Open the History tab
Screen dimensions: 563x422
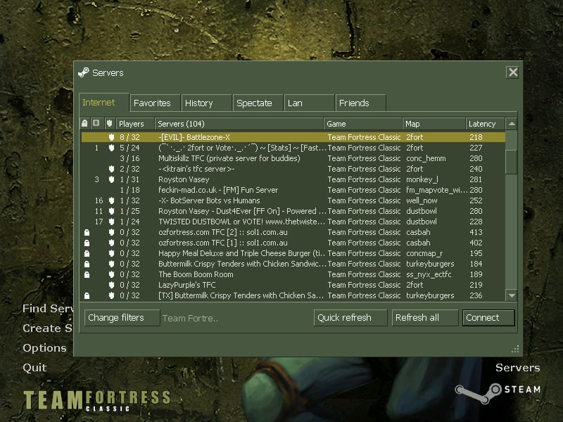click(x=206, y=103)
